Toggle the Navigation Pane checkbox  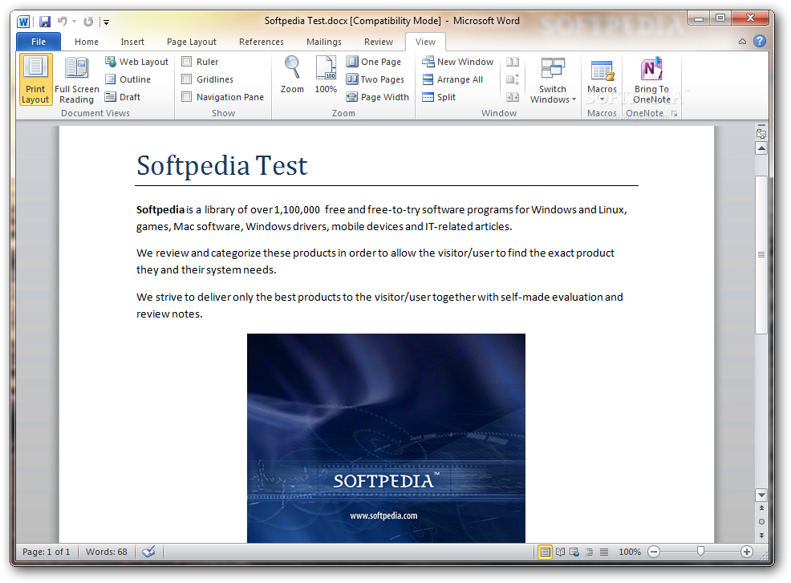[x=187, y=97]
